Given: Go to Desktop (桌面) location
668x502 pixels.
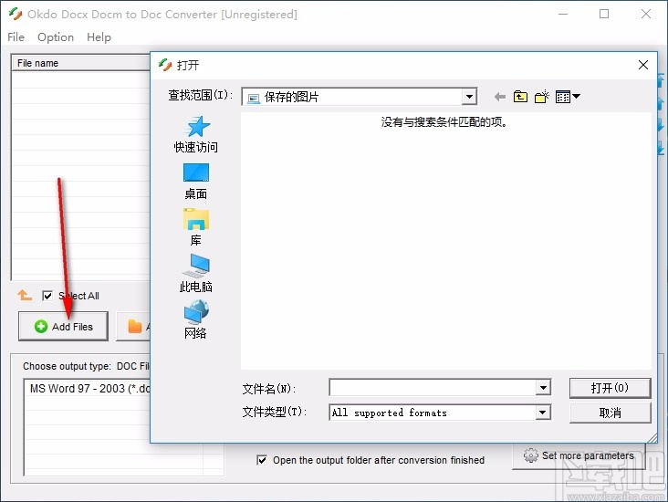Looking at the screenshot, I should 196,182.
